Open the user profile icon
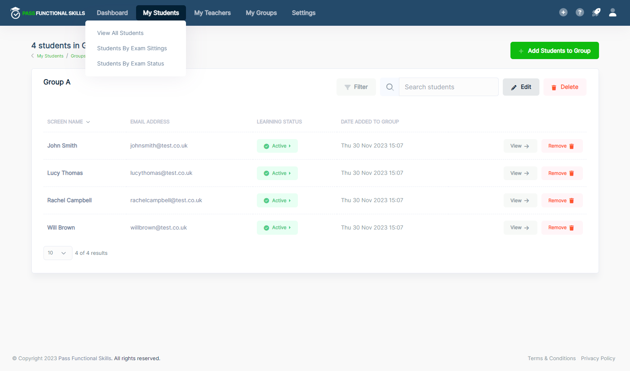The image size is (630, 371). point(613,12)
